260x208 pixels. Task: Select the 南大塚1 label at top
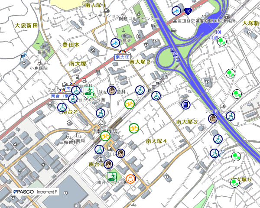coord(95,5)
